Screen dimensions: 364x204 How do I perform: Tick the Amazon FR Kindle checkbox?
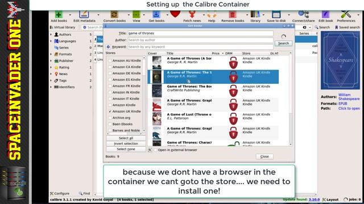(110, 86)
